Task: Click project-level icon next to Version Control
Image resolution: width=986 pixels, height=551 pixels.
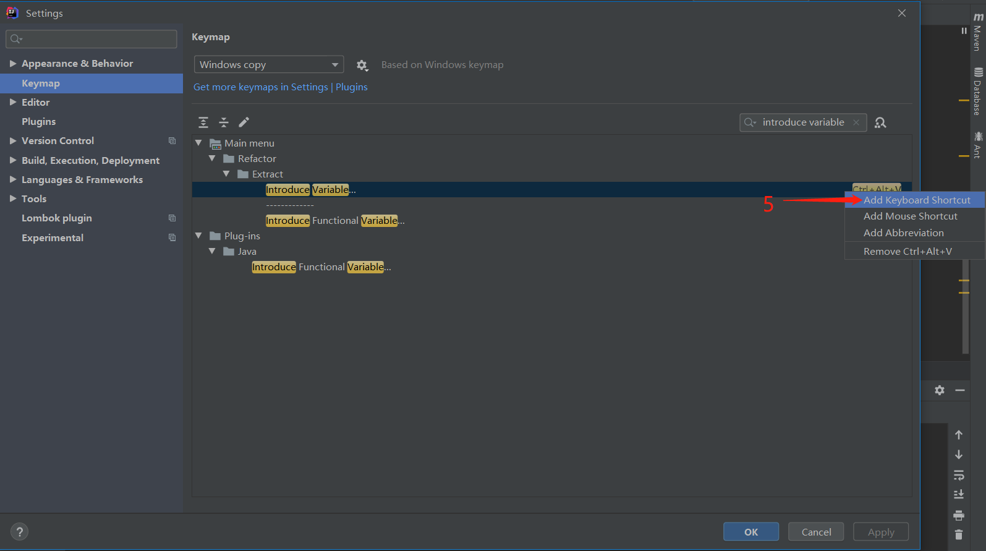Action: point(172,141)
